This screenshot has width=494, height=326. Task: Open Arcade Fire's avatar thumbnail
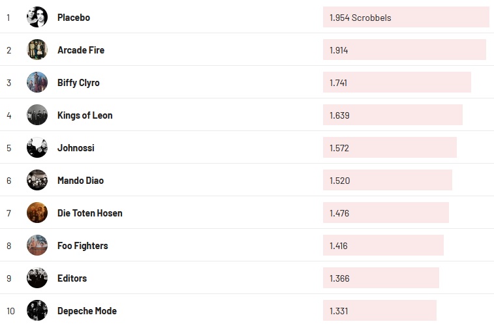tap(37, 50)
